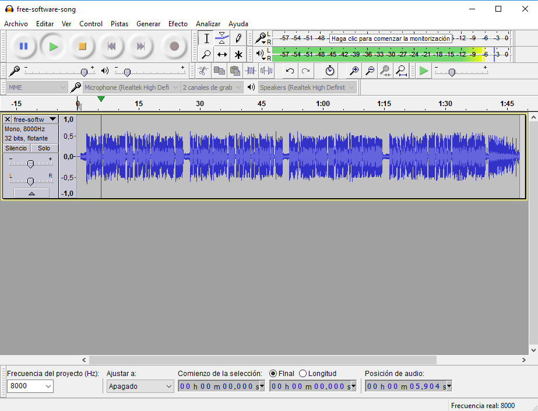Select the Draw tool
538x411 pixels.
[239, 37]
